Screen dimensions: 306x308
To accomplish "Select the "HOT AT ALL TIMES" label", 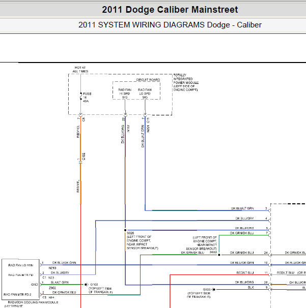I will [80, 69].
